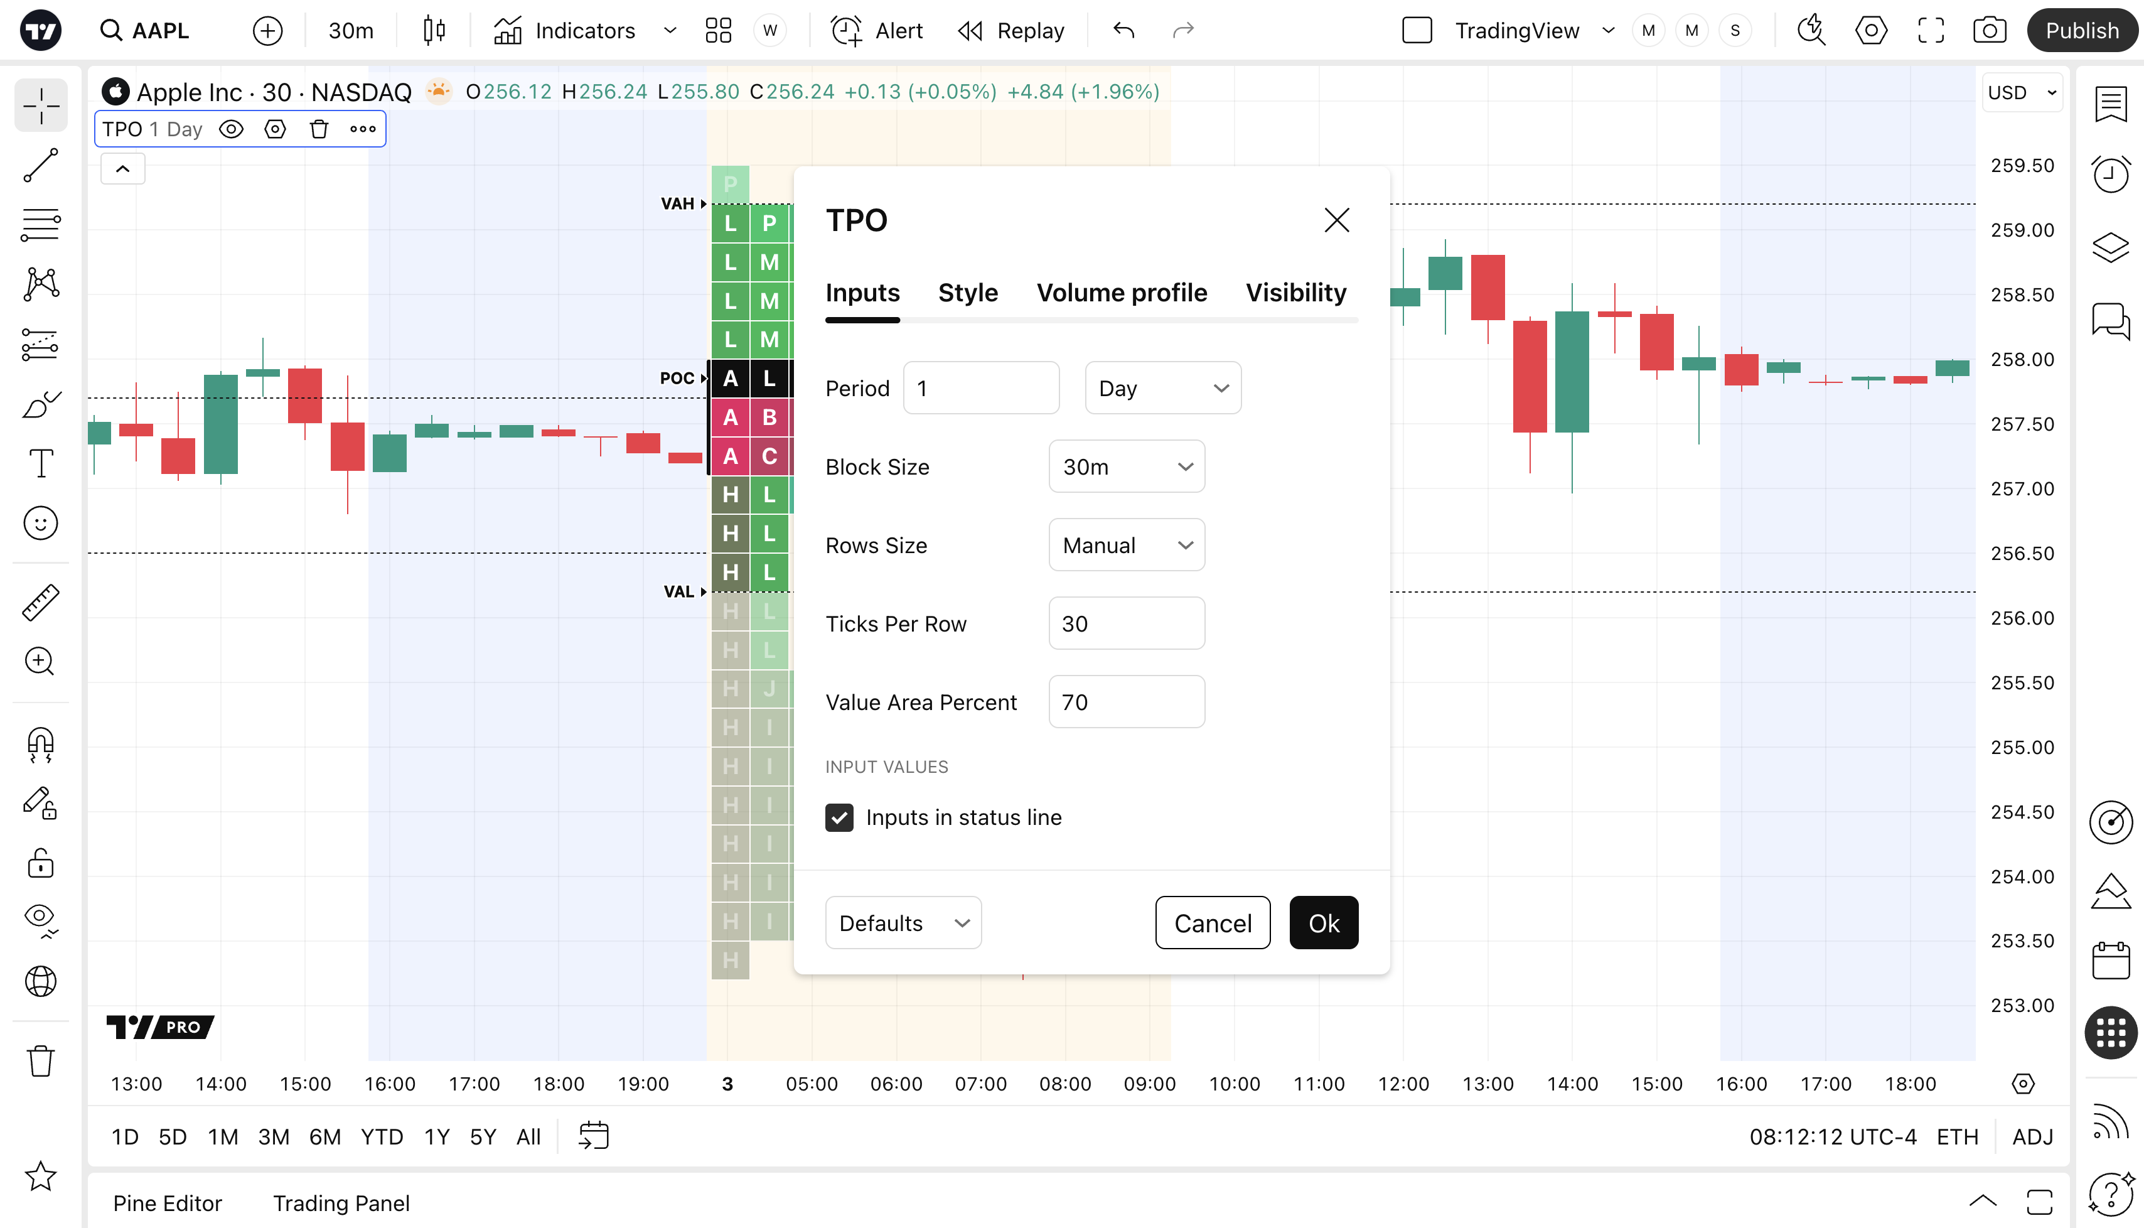
Task: Hide the TPO indicator with eye icon
Action: (231, 129)
